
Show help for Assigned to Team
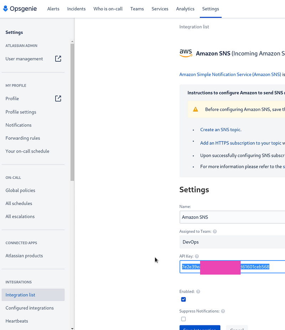(215, 232)
